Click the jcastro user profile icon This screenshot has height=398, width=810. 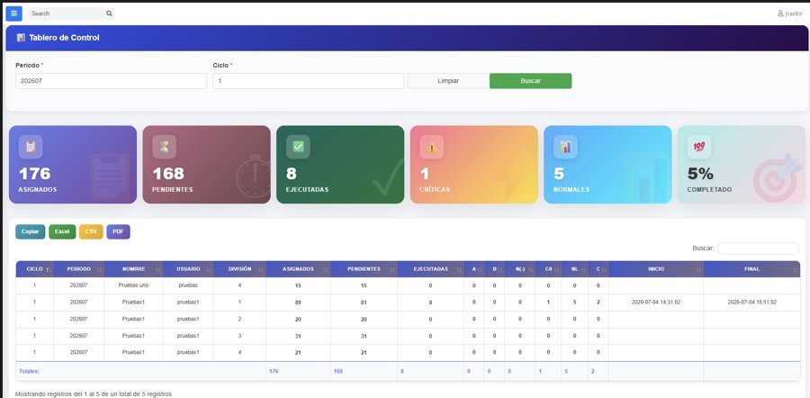(x=780, y=14)
